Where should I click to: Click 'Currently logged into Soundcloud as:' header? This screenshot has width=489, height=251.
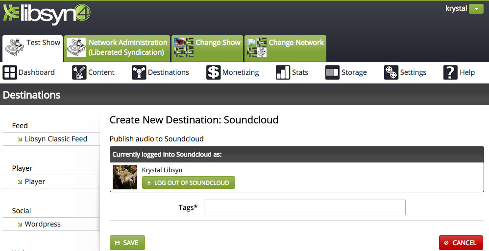tap(167, 155)
